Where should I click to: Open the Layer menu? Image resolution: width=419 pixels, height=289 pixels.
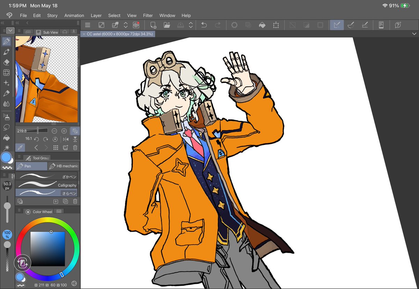point(96,15)
